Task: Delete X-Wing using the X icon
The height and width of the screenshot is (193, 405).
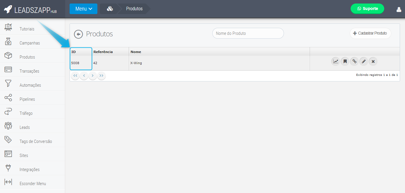Action: (373, 62)
